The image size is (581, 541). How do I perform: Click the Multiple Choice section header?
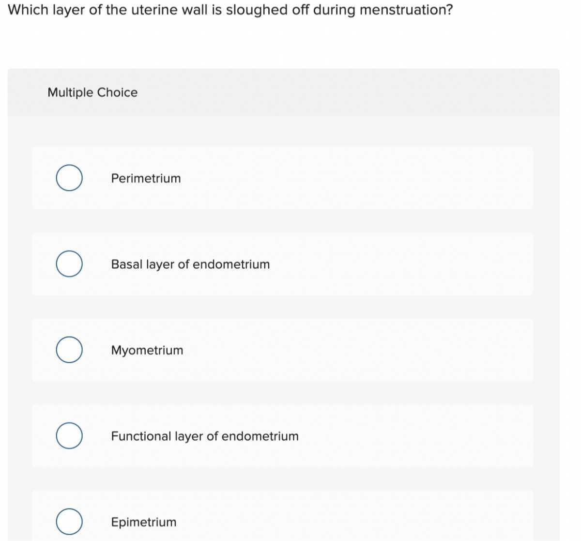pos(92,92)
